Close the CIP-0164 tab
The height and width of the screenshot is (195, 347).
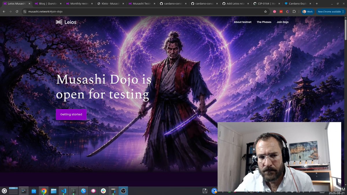point(278,4)
